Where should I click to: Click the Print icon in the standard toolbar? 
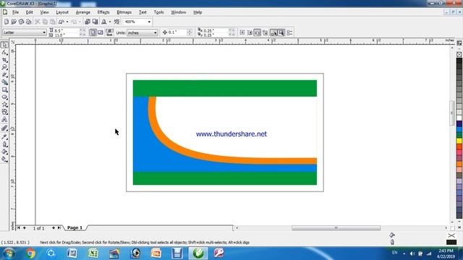click(x=28, y=22)
